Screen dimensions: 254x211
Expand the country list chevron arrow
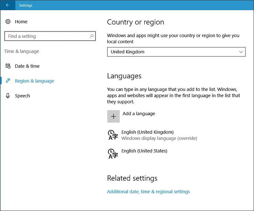pyautogui.click(x=241, y=52)
